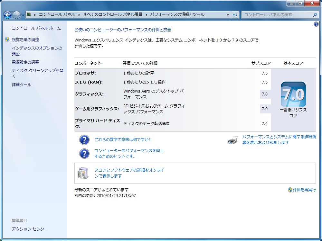322x241 pixels.
Task: Click the shield icon beside 評価を再実行
Action: (x=290, y=190)
